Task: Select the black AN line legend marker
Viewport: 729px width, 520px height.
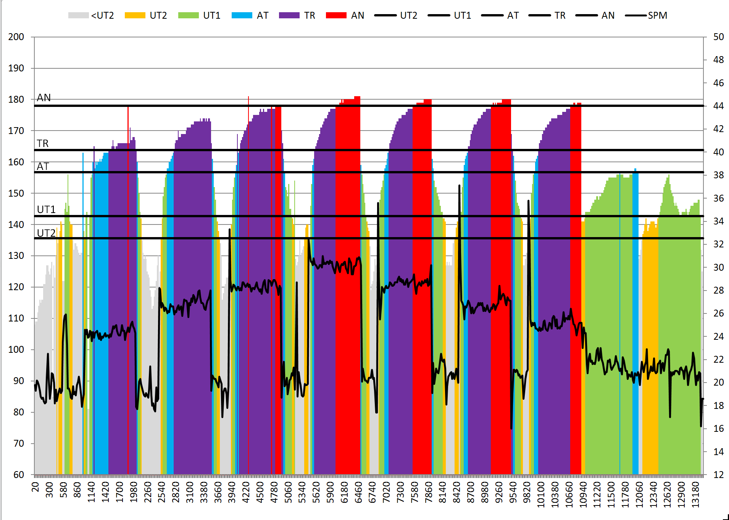Action: 586,16
